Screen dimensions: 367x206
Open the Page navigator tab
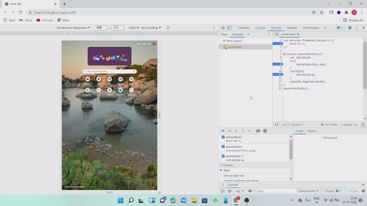[224, 34]
